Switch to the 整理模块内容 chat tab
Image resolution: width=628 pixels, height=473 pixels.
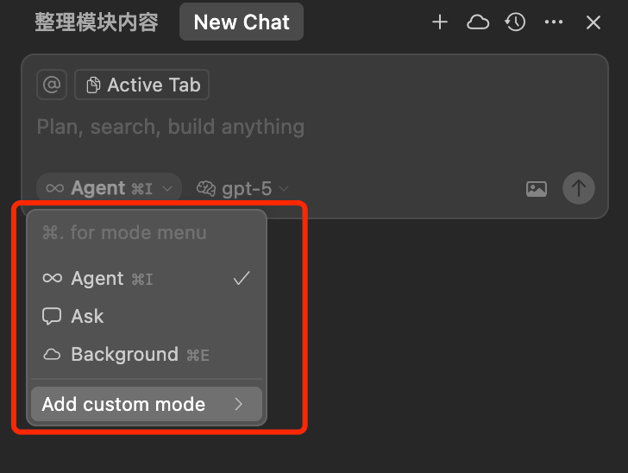(97, 22)
